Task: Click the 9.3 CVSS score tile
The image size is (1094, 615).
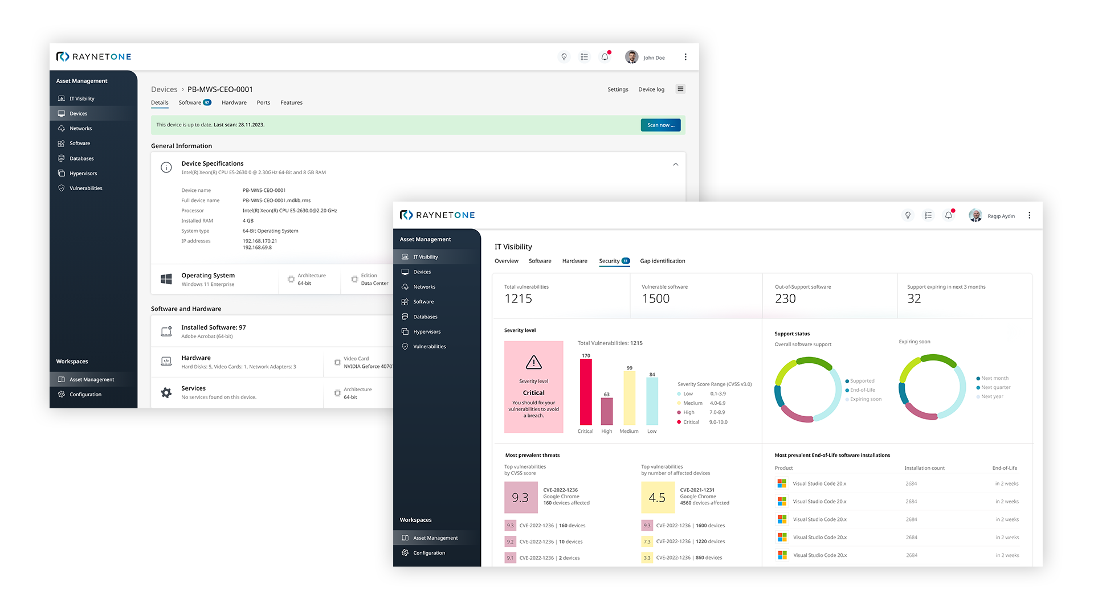Action: (x=520, y=498)
